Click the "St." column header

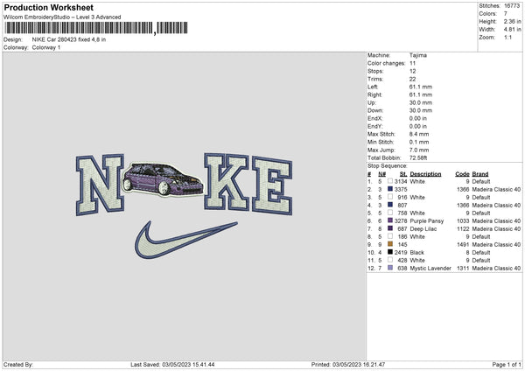pyautogui.click(x=403, y=174)
